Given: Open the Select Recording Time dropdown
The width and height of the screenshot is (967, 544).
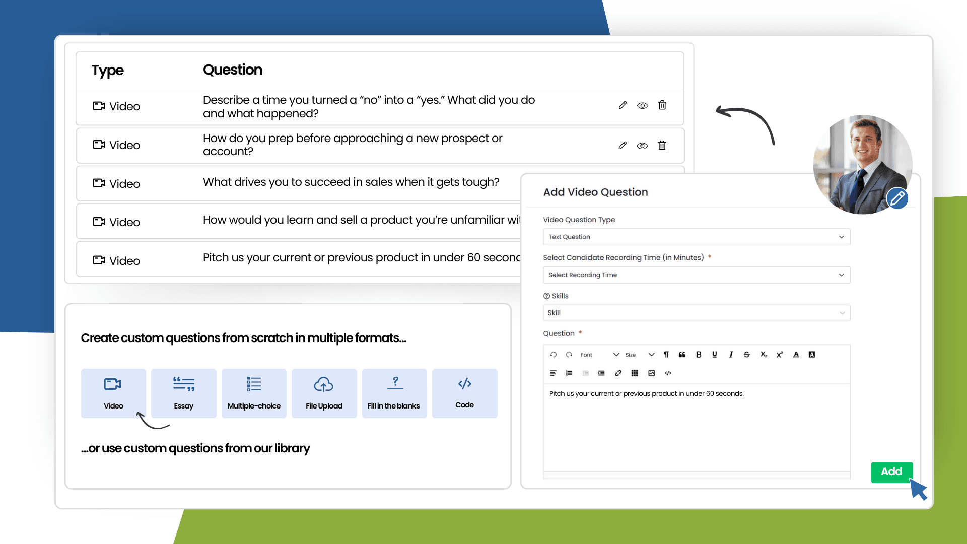Looking at the screenshot, I should [x=696, y=275].
